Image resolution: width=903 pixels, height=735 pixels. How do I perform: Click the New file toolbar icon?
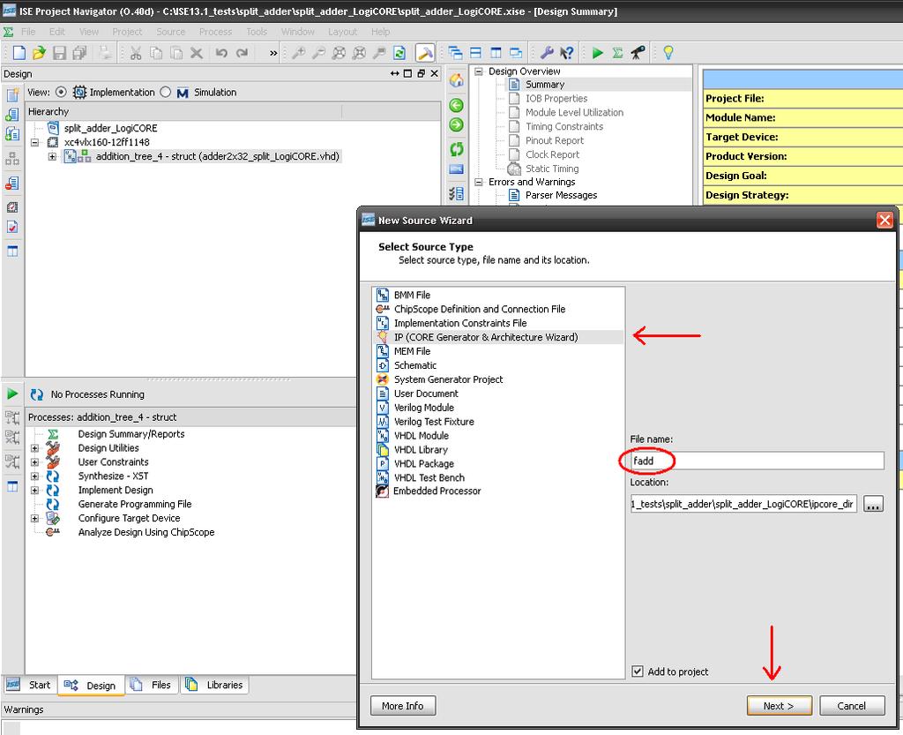19,53
